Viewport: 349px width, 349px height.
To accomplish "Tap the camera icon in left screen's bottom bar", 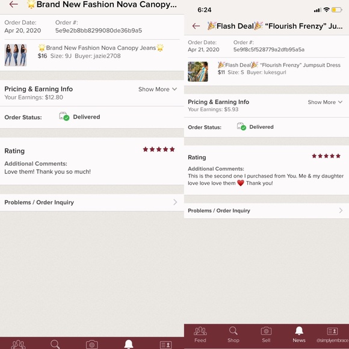I will 92,345.
